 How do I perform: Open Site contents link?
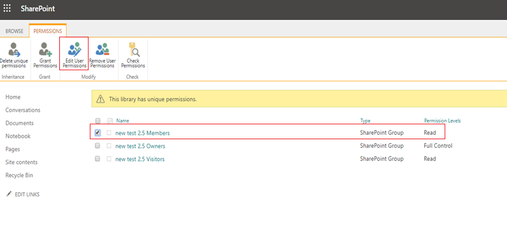pyautogui.click(x=21, y=162)
